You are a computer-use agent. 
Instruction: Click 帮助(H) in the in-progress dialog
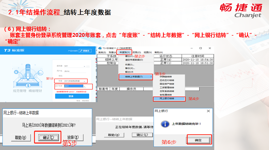click(114, 135)
